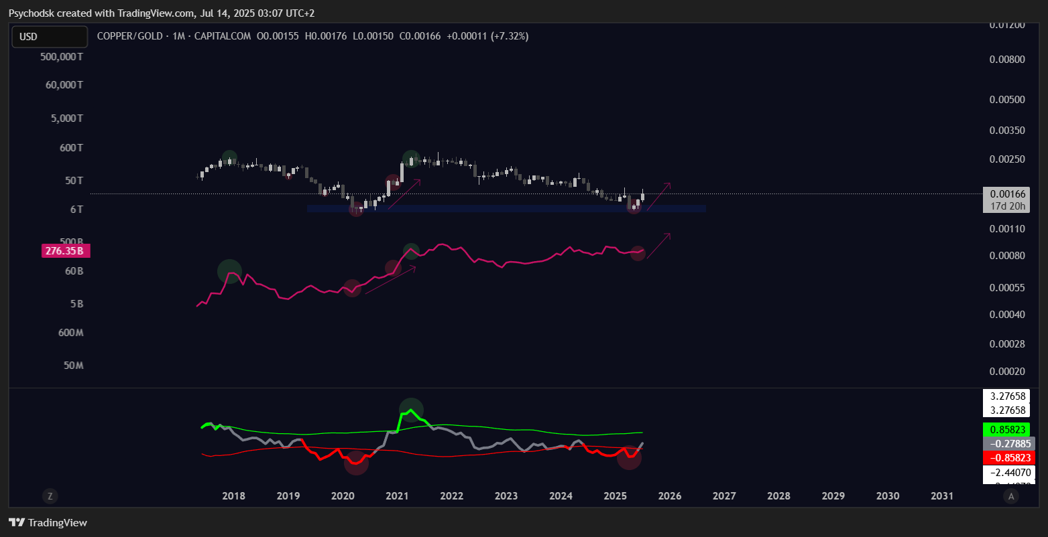1048x537 pixels.
Task: Click the 2030 time axis label
Action: [x=888, y=496]
